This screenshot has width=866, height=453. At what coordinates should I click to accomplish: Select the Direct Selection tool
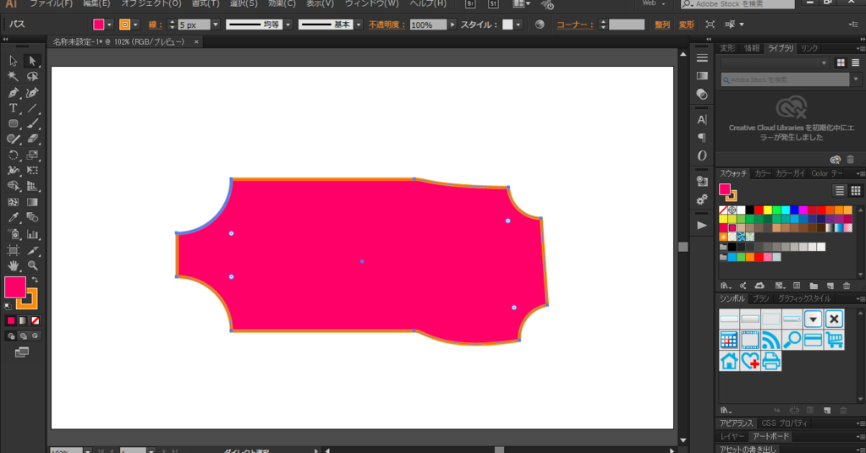point(32,61)
